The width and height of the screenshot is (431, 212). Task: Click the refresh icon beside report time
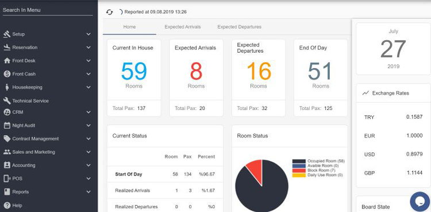[x=109, y=12]
